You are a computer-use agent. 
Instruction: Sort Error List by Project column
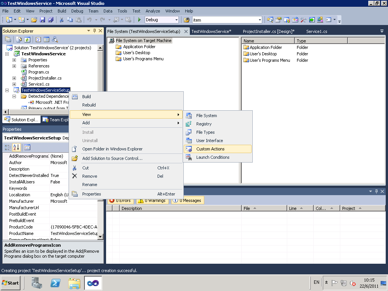362,208
